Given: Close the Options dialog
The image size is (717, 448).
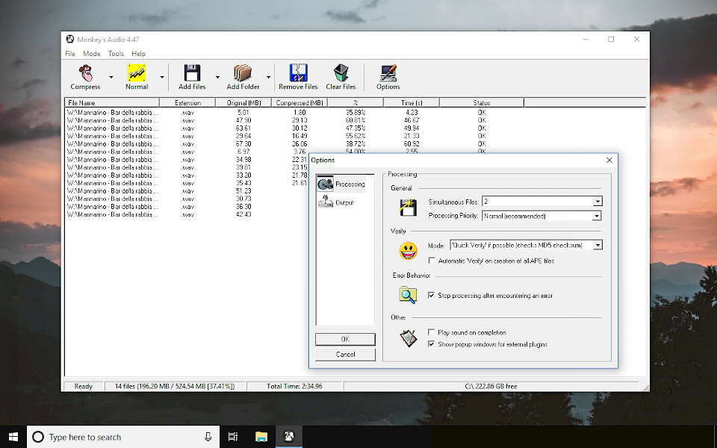Looking at the screenshot, I should pos(609,160).
